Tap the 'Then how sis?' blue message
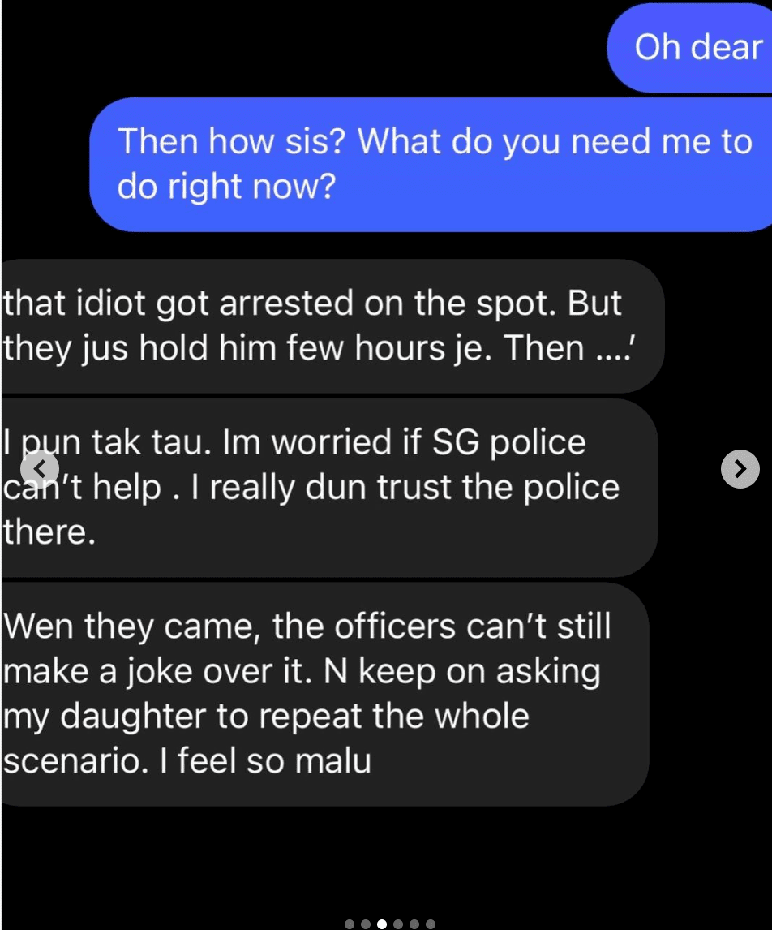Image resolution: width=772 pixels, height=930 pixels. click(x=431, y=164)
